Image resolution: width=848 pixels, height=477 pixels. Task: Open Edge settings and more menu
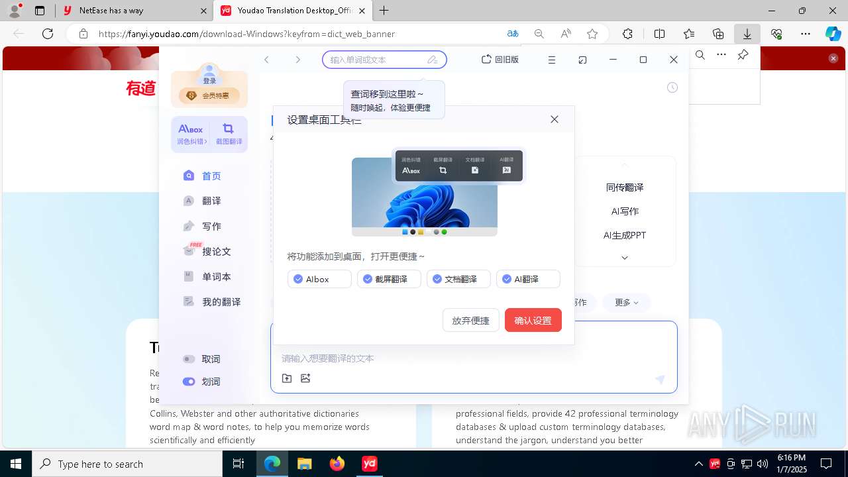pos(806,34)
